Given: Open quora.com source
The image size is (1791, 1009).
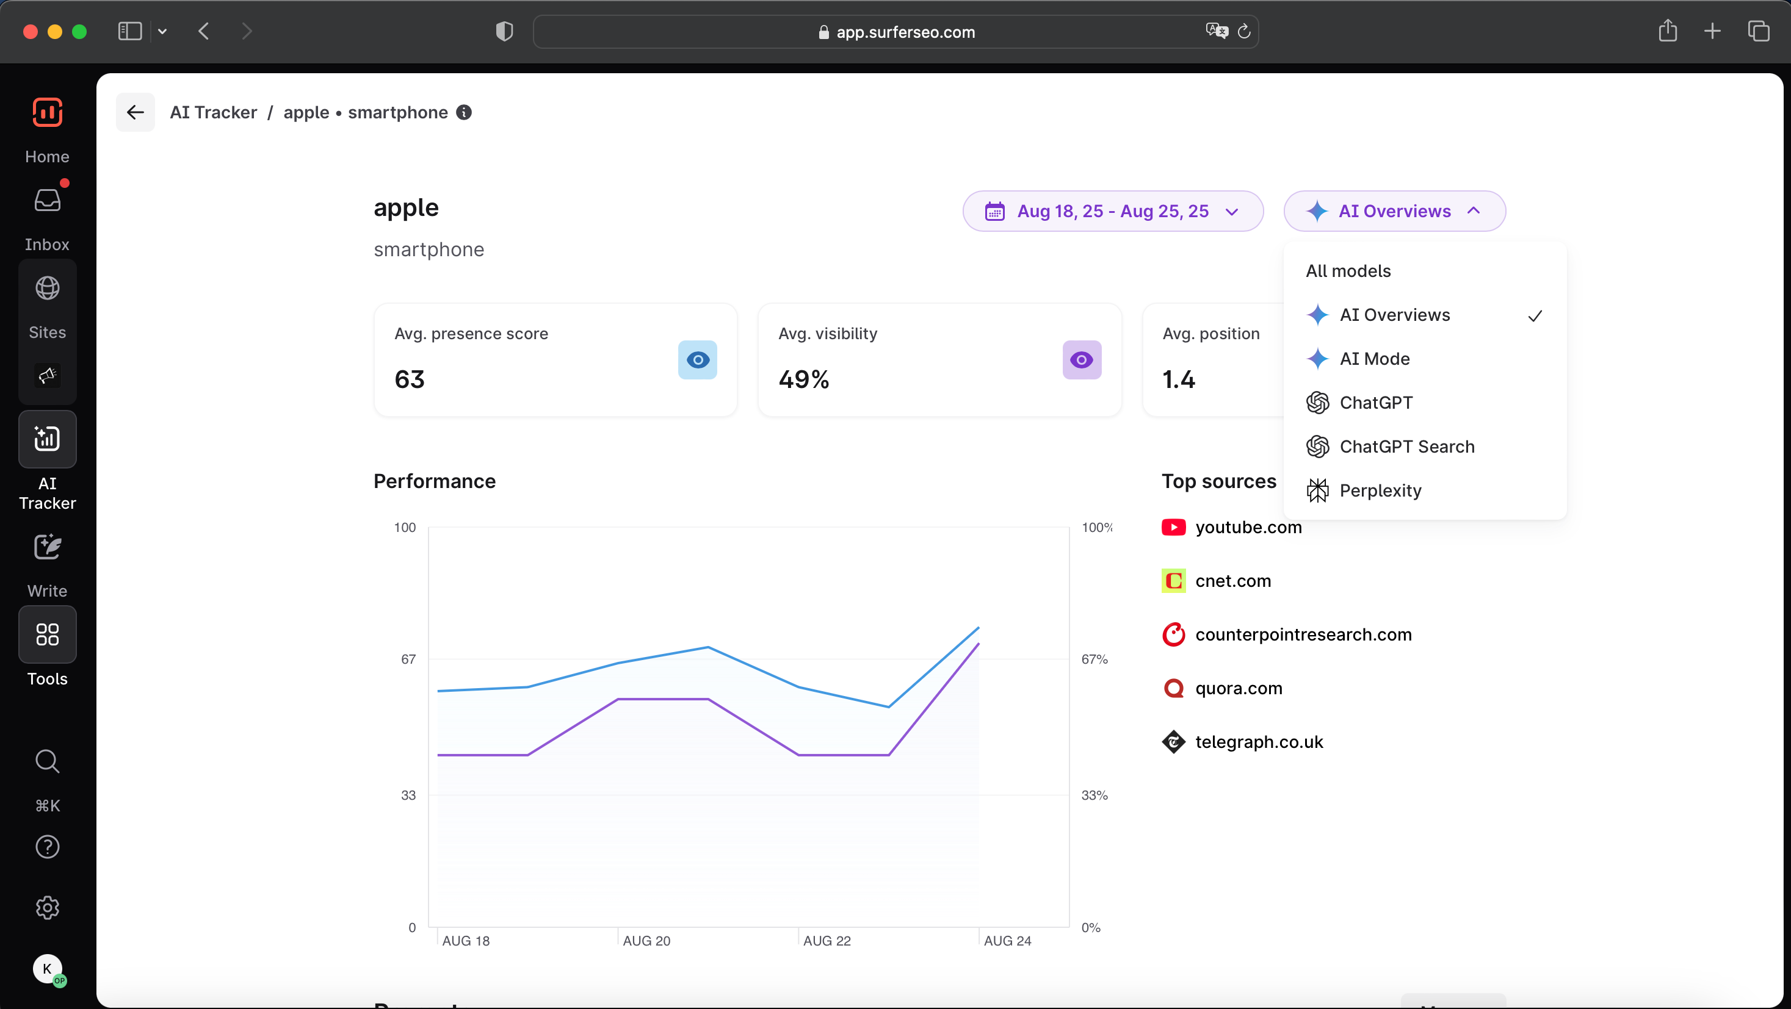Looking at the screenshot, I should [x=1239, y=688].
